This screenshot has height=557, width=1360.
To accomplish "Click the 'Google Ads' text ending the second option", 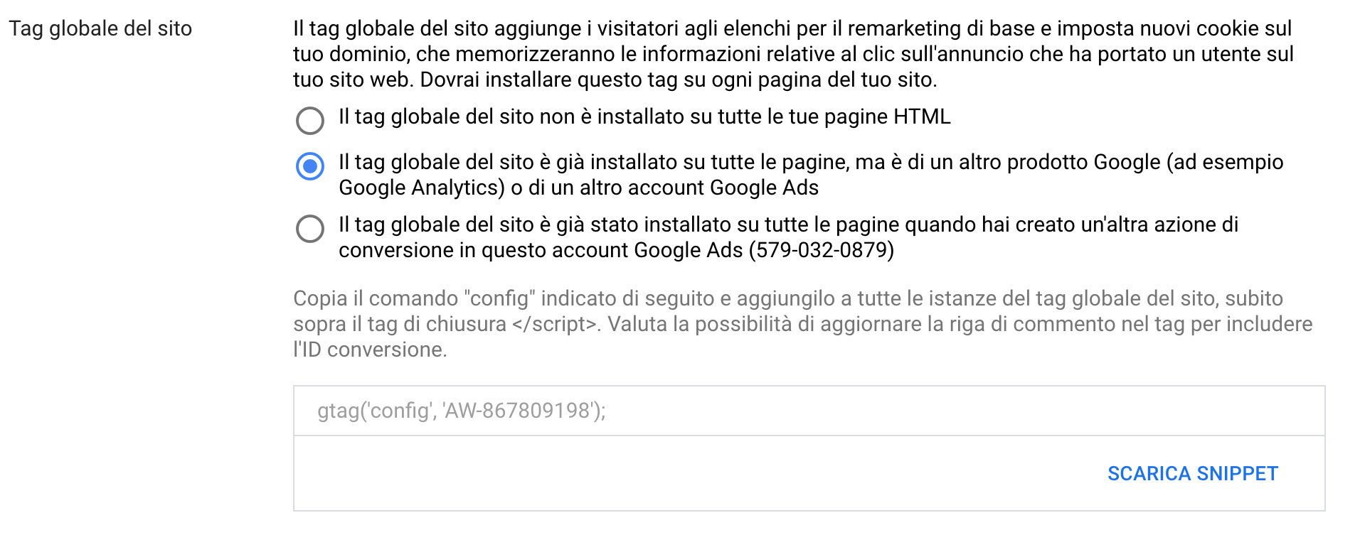I will tap(765, 188).
